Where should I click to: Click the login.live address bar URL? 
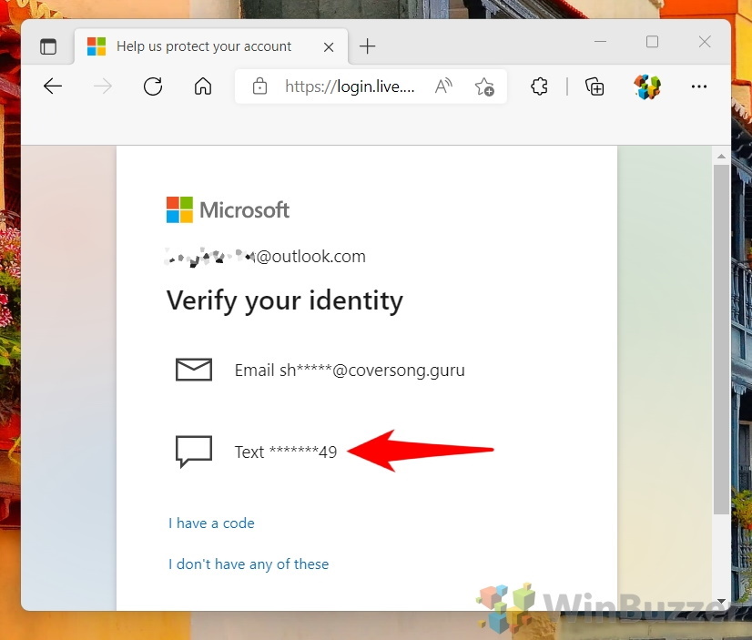[x=350, y=86]
